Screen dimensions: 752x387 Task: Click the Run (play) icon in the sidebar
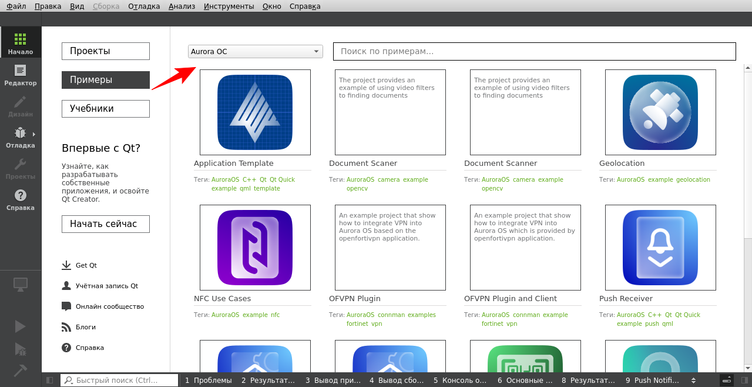[21, 326]
